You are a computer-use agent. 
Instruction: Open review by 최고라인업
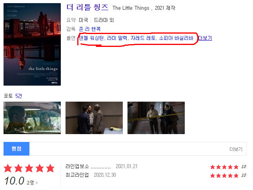(77, 175)
